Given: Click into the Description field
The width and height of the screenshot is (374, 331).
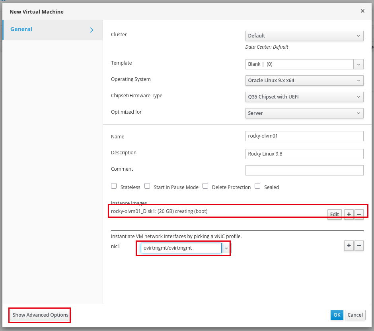Looking at the screenshot, I should tap(304, 154).
